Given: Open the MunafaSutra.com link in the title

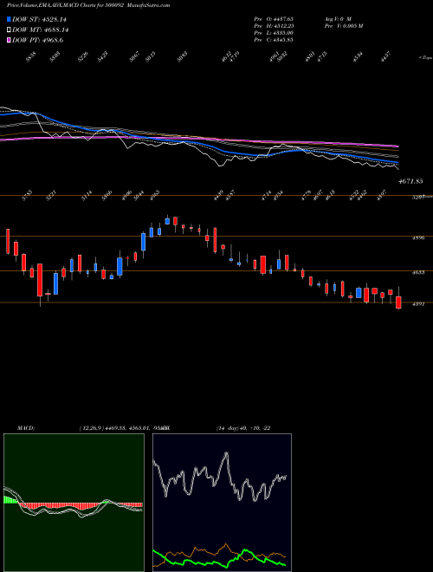Looking at the screenshot, I should pyautogui.click(x=150, y=5).
